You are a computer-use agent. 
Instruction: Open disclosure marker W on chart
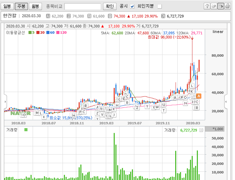coord(157,107)
